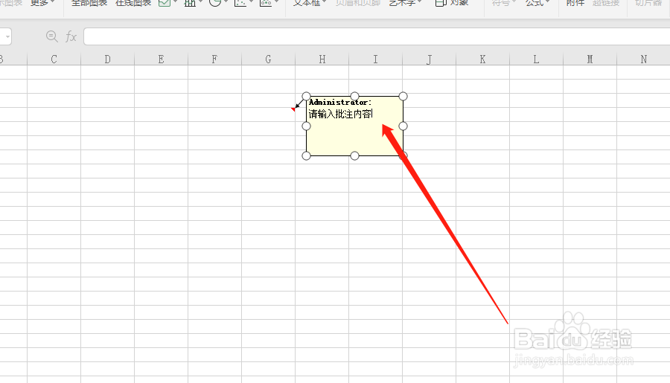670x383 pixels.
Task: Select column N header
Action: tap(643, 59)
